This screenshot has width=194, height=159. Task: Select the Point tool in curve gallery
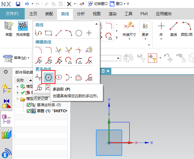click(x=89, y=33)
